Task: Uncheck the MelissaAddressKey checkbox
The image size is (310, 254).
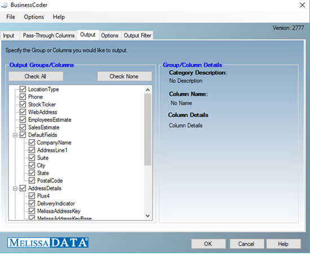Action: coord(32,211)
